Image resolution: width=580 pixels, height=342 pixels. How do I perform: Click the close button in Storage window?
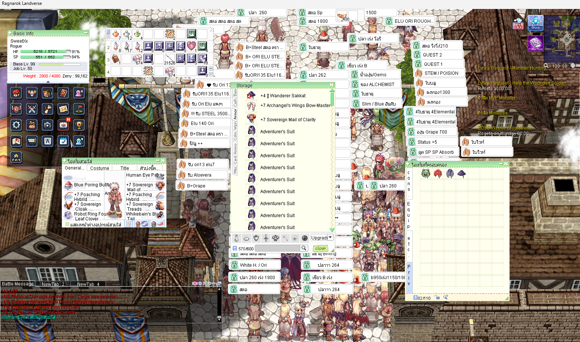(320, 248)
